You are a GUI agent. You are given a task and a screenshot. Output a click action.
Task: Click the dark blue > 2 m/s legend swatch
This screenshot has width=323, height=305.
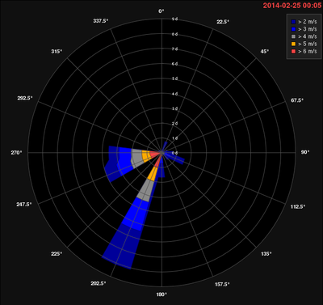coord(293,22)
